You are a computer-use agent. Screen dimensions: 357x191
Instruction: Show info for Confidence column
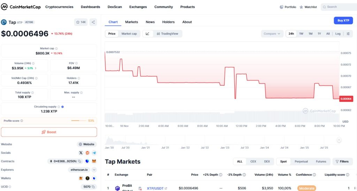click(x=314, y=175)
